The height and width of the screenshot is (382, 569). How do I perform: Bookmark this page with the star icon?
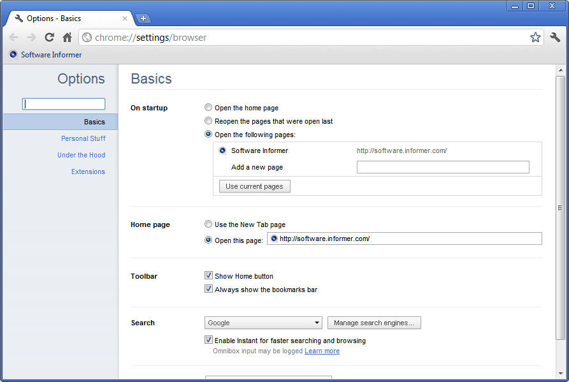click(535, 38)
